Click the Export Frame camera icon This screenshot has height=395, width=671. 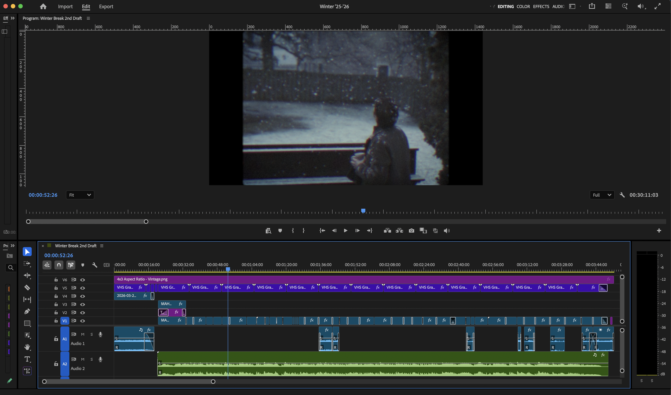(411, 231)
